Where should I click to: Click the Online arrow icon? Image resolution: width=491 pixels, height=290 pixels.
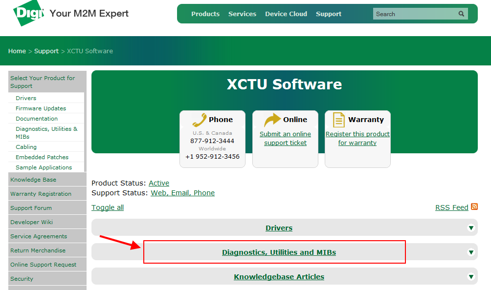pyautogui.click(x=272, y=120)
